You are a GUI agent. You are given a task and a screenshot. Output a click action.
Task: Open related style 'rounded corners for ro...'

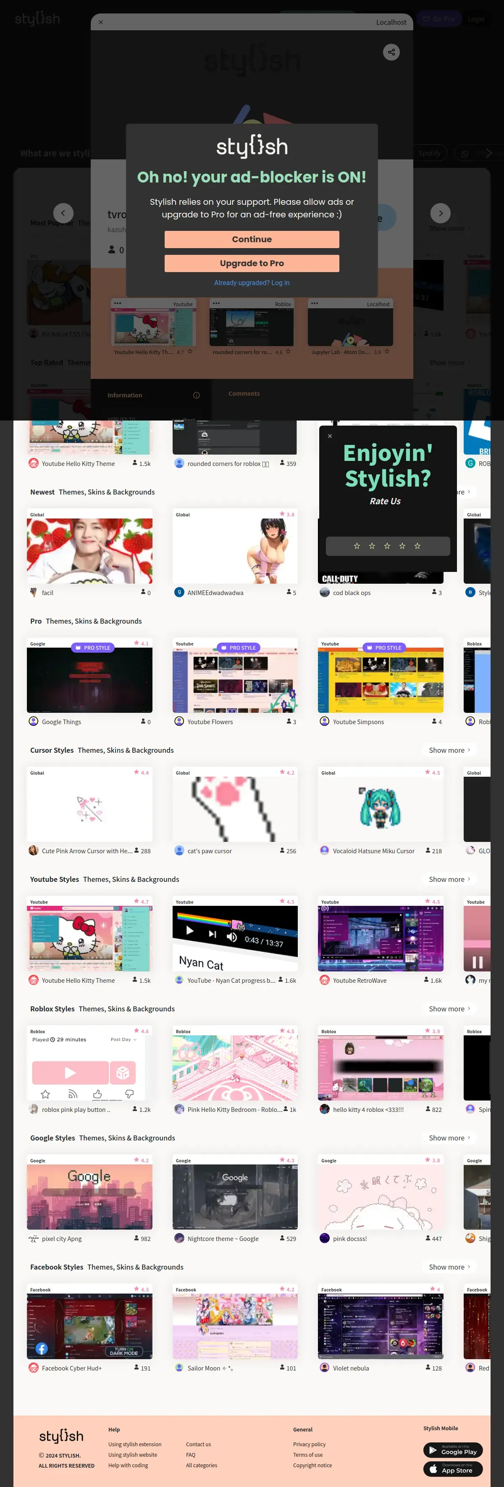252,327
